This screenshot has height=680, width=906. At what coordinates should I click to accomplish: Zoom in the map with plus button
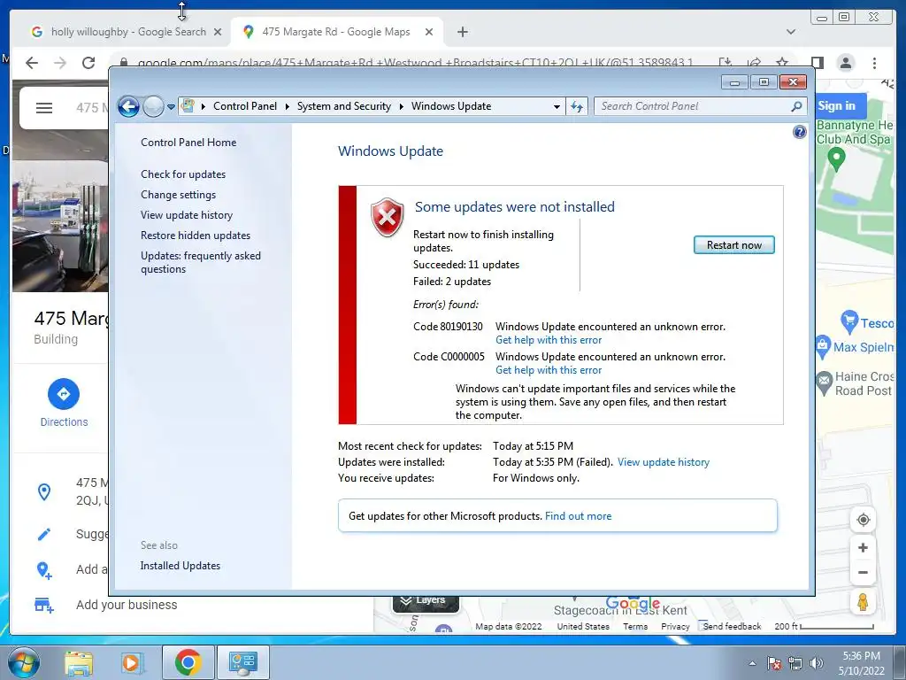click(x=863, y=547)
